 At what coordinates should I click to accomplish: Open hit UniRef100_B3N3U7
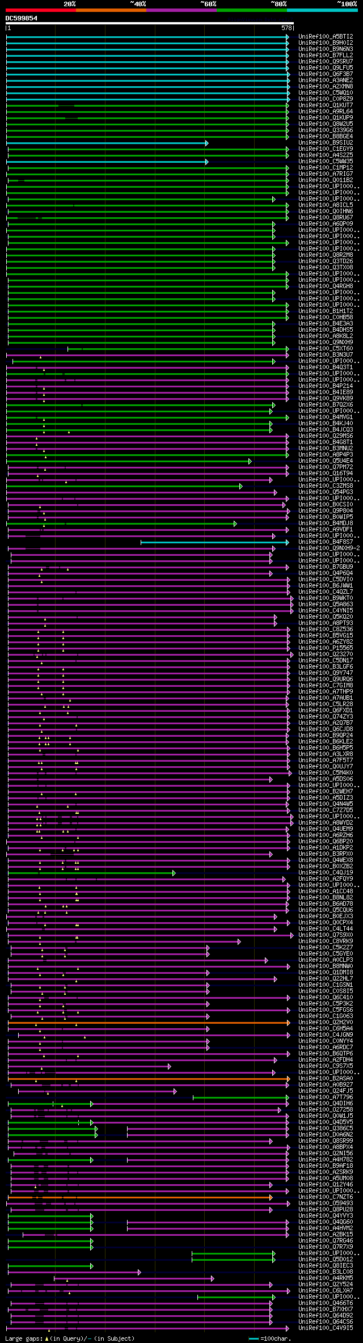(326, 354)
